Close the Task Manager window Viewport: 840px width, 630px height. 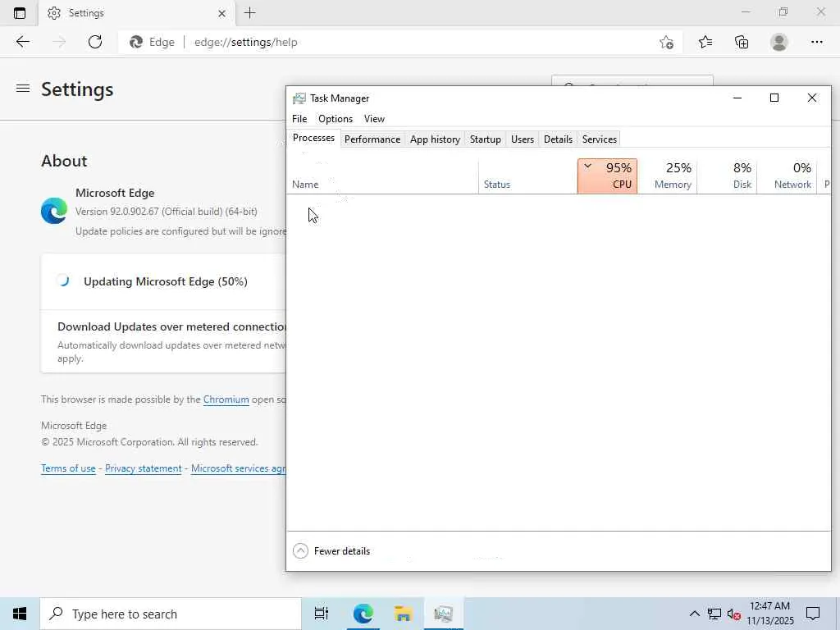coord(812,98)
